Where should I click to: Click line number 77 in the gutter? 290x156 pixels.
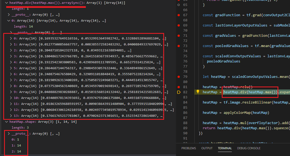[185, 67]
